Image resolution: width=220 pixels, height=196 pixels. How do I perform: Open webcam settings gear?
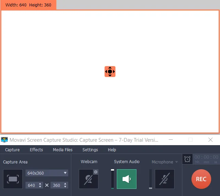[96, 172]
